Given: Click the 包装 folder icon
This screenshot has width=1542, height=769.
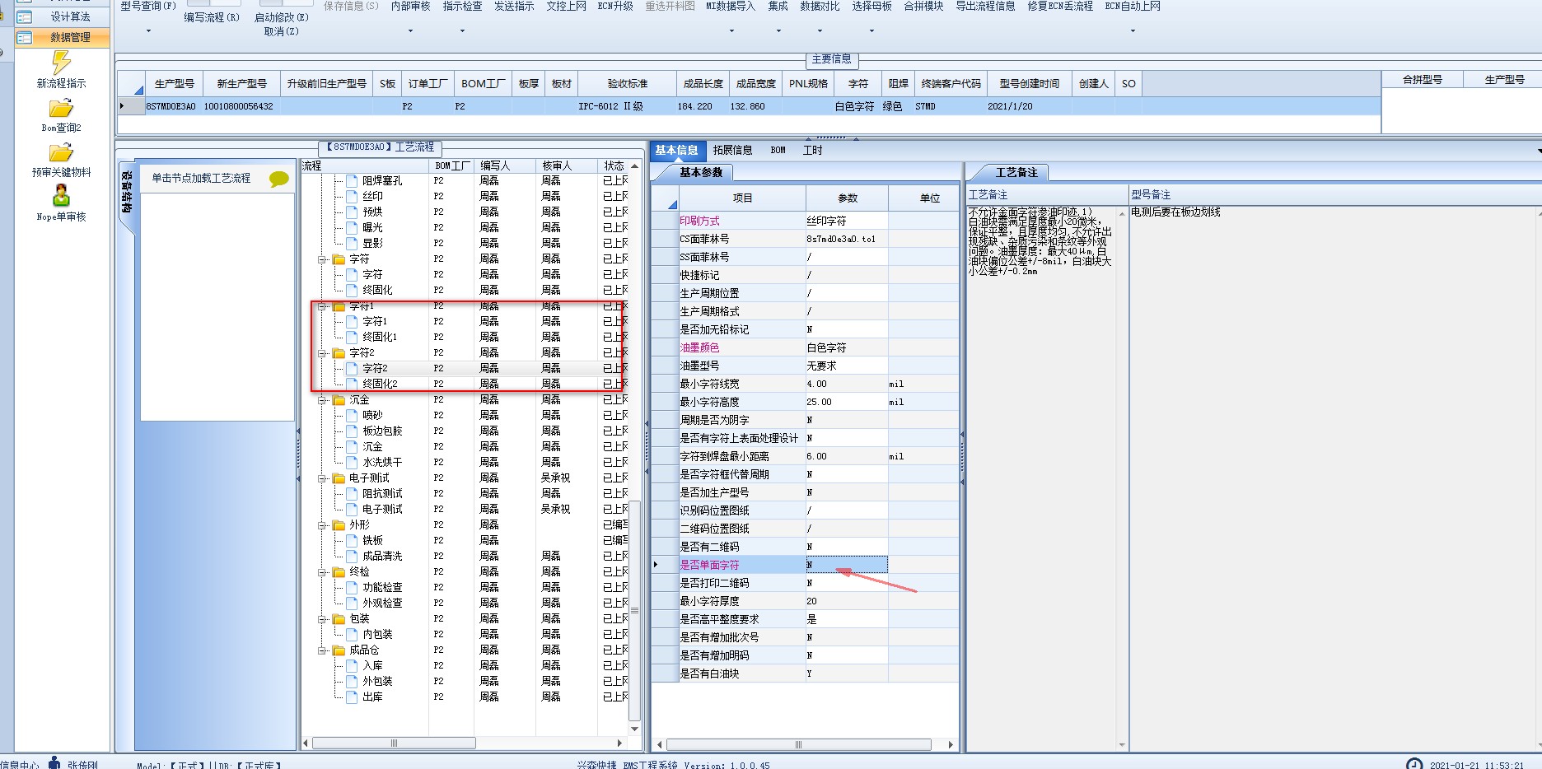Looking at the screenshot, I should coord(339,618).
